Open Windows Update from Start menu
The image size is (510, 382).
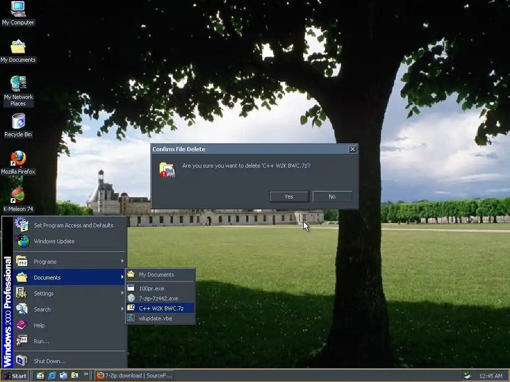pos(69,241)
